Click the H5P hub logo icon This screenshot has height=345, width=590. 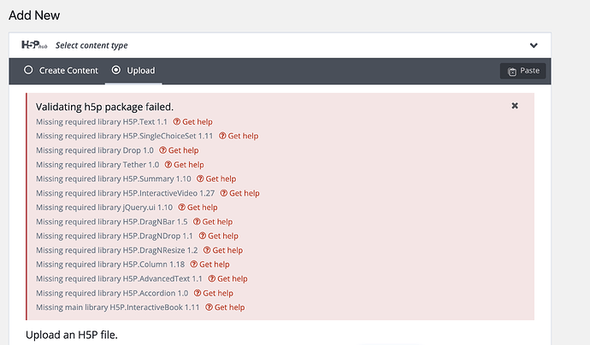35,45
